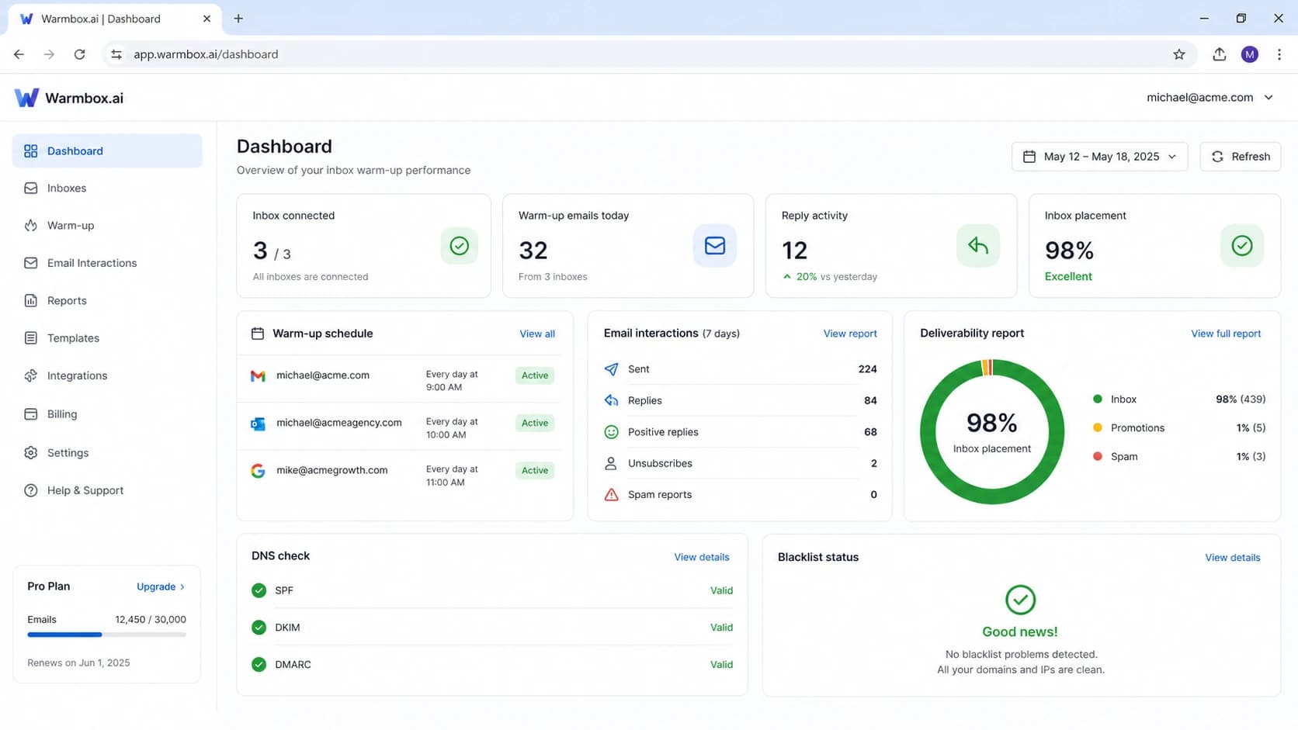Click the Billing card icon
Viewport: 1298px width, 730px height.
click(x=31, y=414)
